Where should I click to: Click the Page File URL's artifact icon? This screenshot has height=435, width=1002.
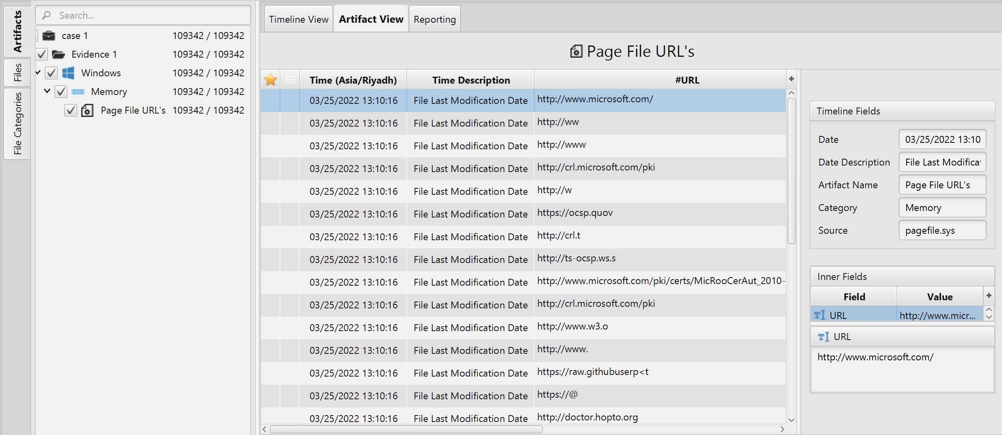pyautogui.click(x=87, y=110)
